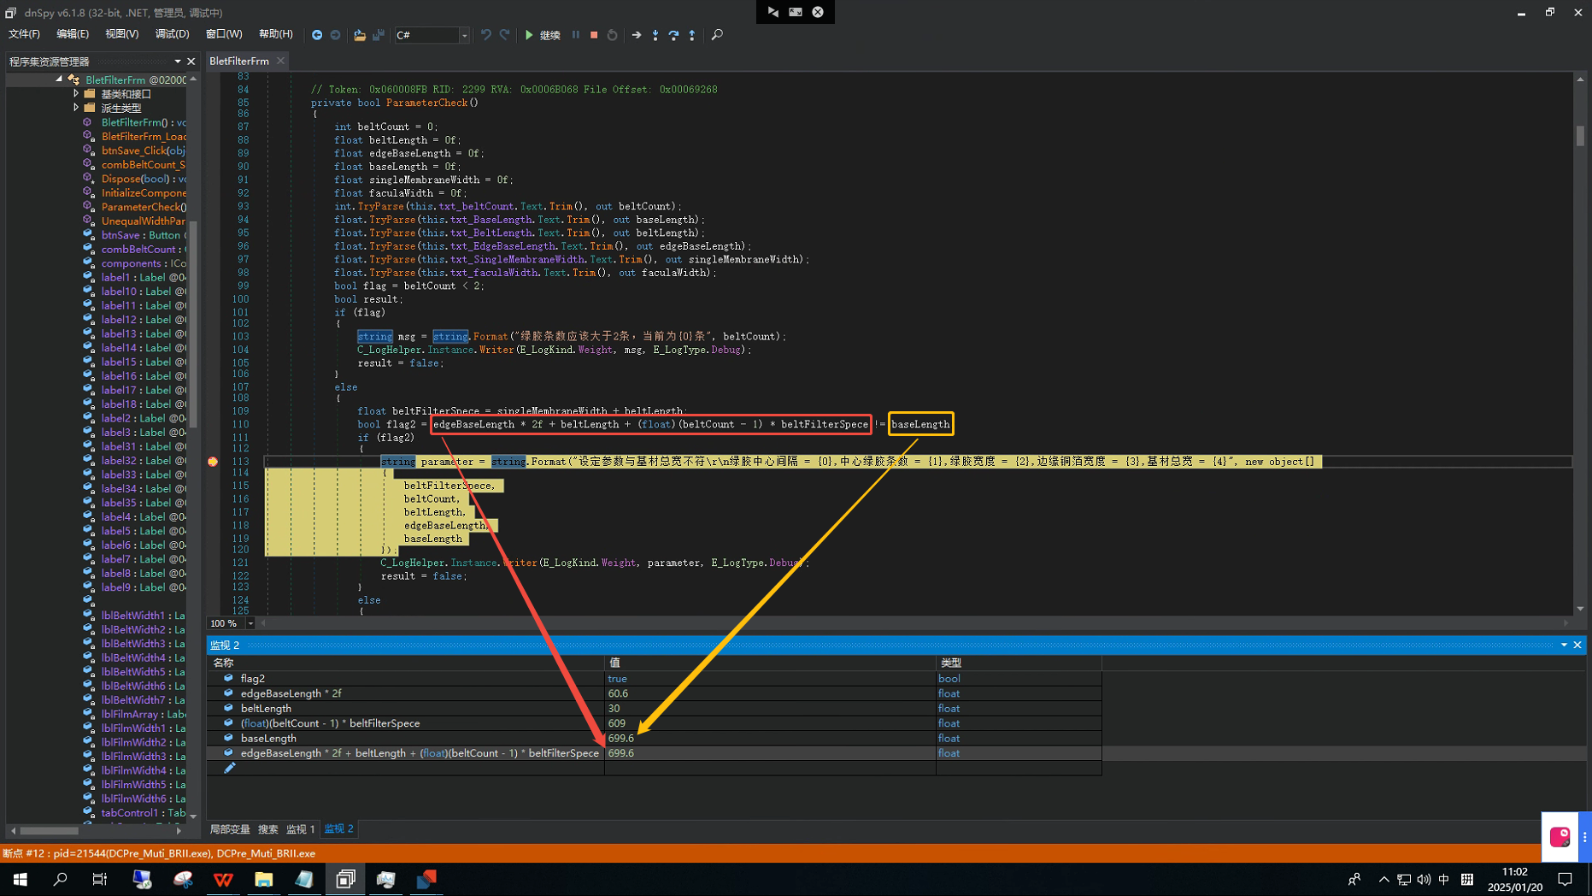Close the 监视 2 watch panel

tap(1577, 645)
